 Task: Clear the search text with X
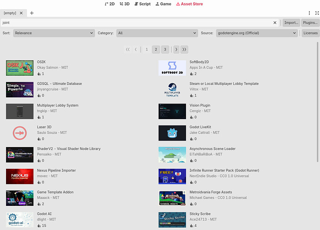(x=275, y=23)
